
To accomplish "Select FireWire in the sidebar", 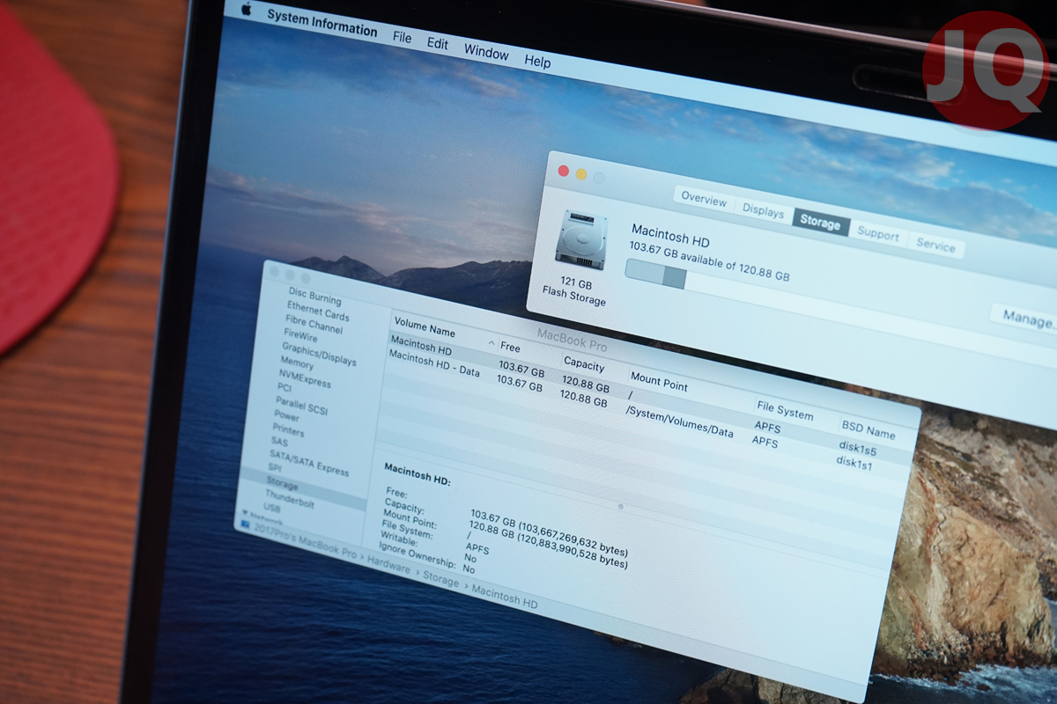I will (300, 335).
